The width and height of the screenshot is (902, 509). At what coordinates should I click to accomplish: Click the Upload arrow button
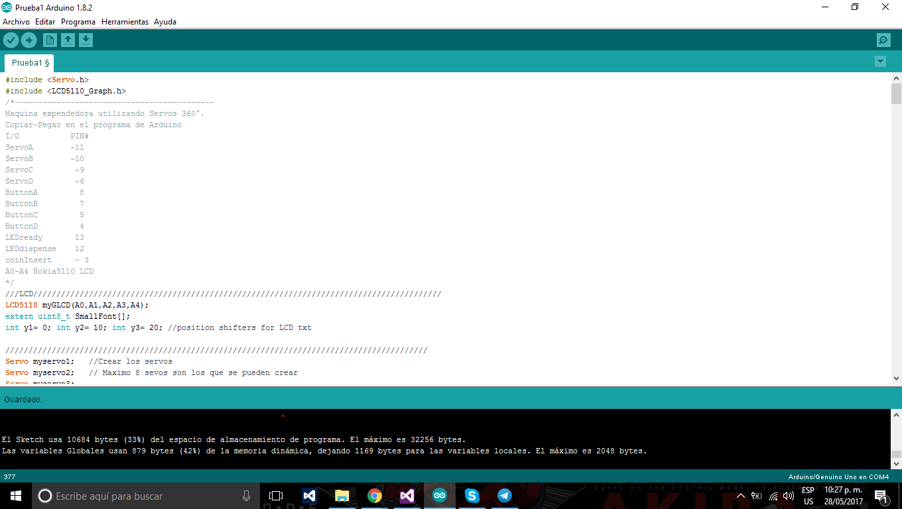[29, 40]
